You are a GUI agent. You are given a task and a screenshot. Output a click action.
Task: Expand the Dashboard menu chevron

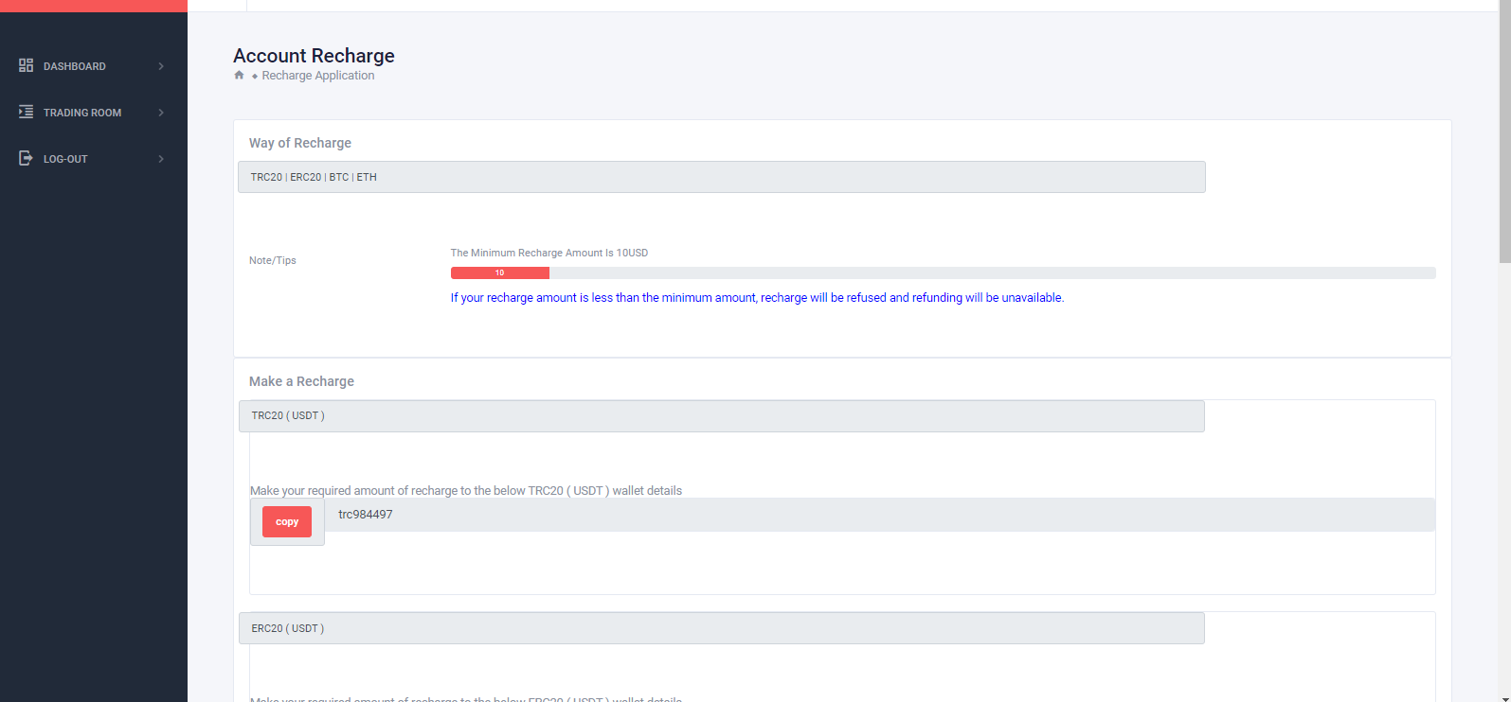pyautogui.click(x=161, y=66)
